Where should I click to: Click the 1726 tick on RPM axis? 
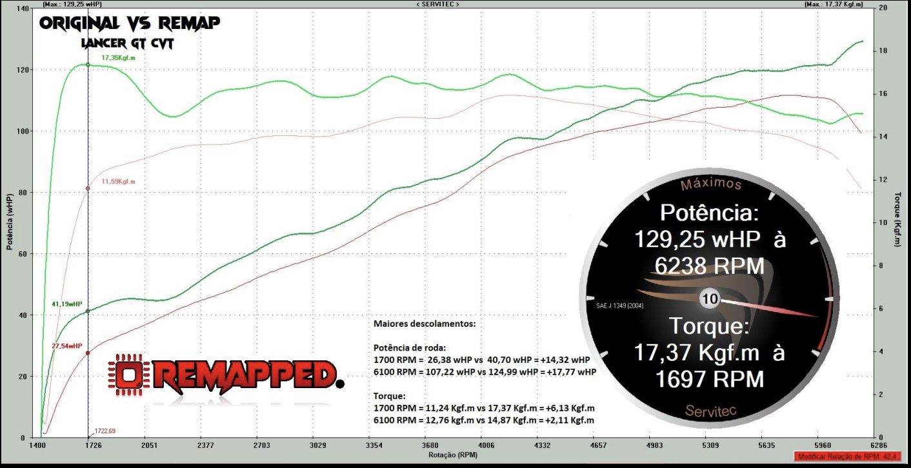(93, 445)
